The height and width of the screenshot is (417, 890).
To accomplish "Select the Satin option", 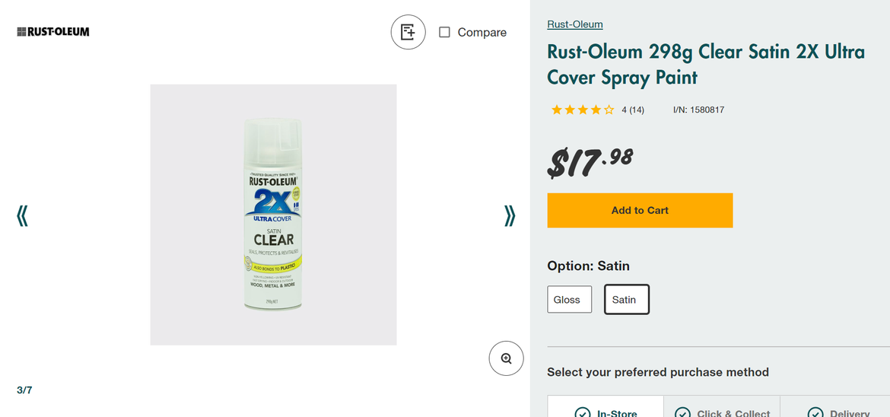I will (x=626, y=299).
